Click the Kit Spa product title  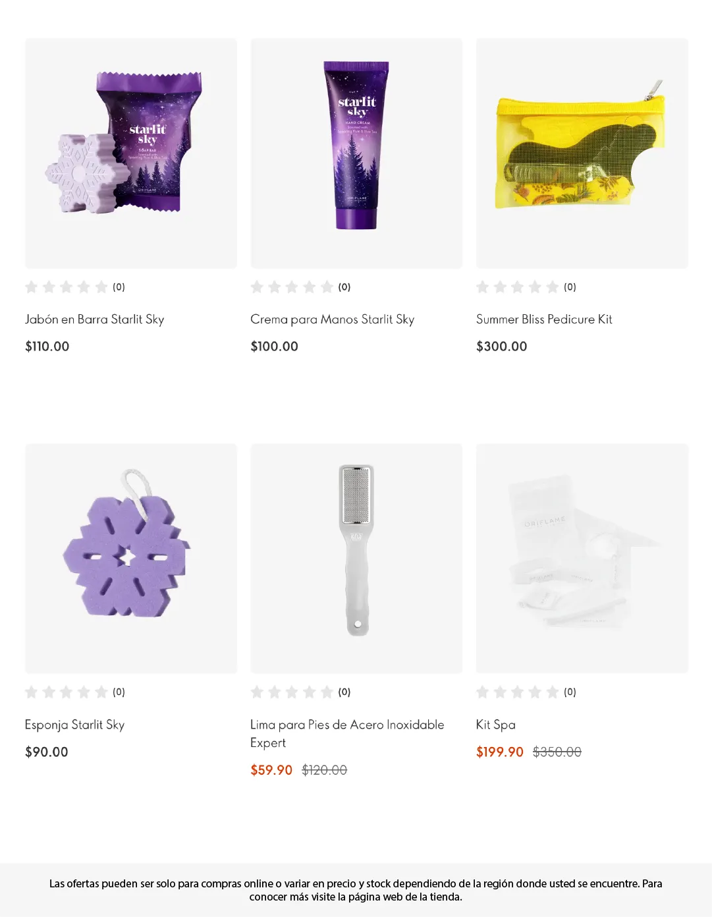pyautogui.click(x=495, y=725)
